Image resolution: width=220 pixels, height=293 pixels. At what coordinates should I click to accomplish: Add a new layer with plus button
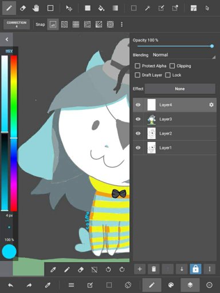coord(140,269)
